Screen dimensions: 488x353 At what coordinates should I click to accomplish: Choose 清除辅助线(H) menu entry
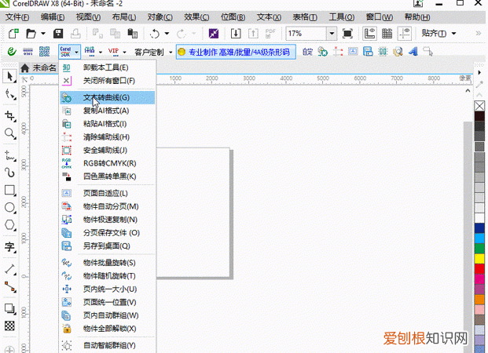108,137
